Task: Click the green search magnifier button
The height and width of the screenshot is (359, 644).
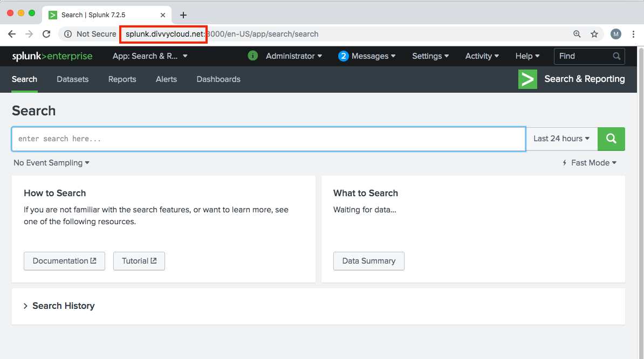Action: pos(611,139)
